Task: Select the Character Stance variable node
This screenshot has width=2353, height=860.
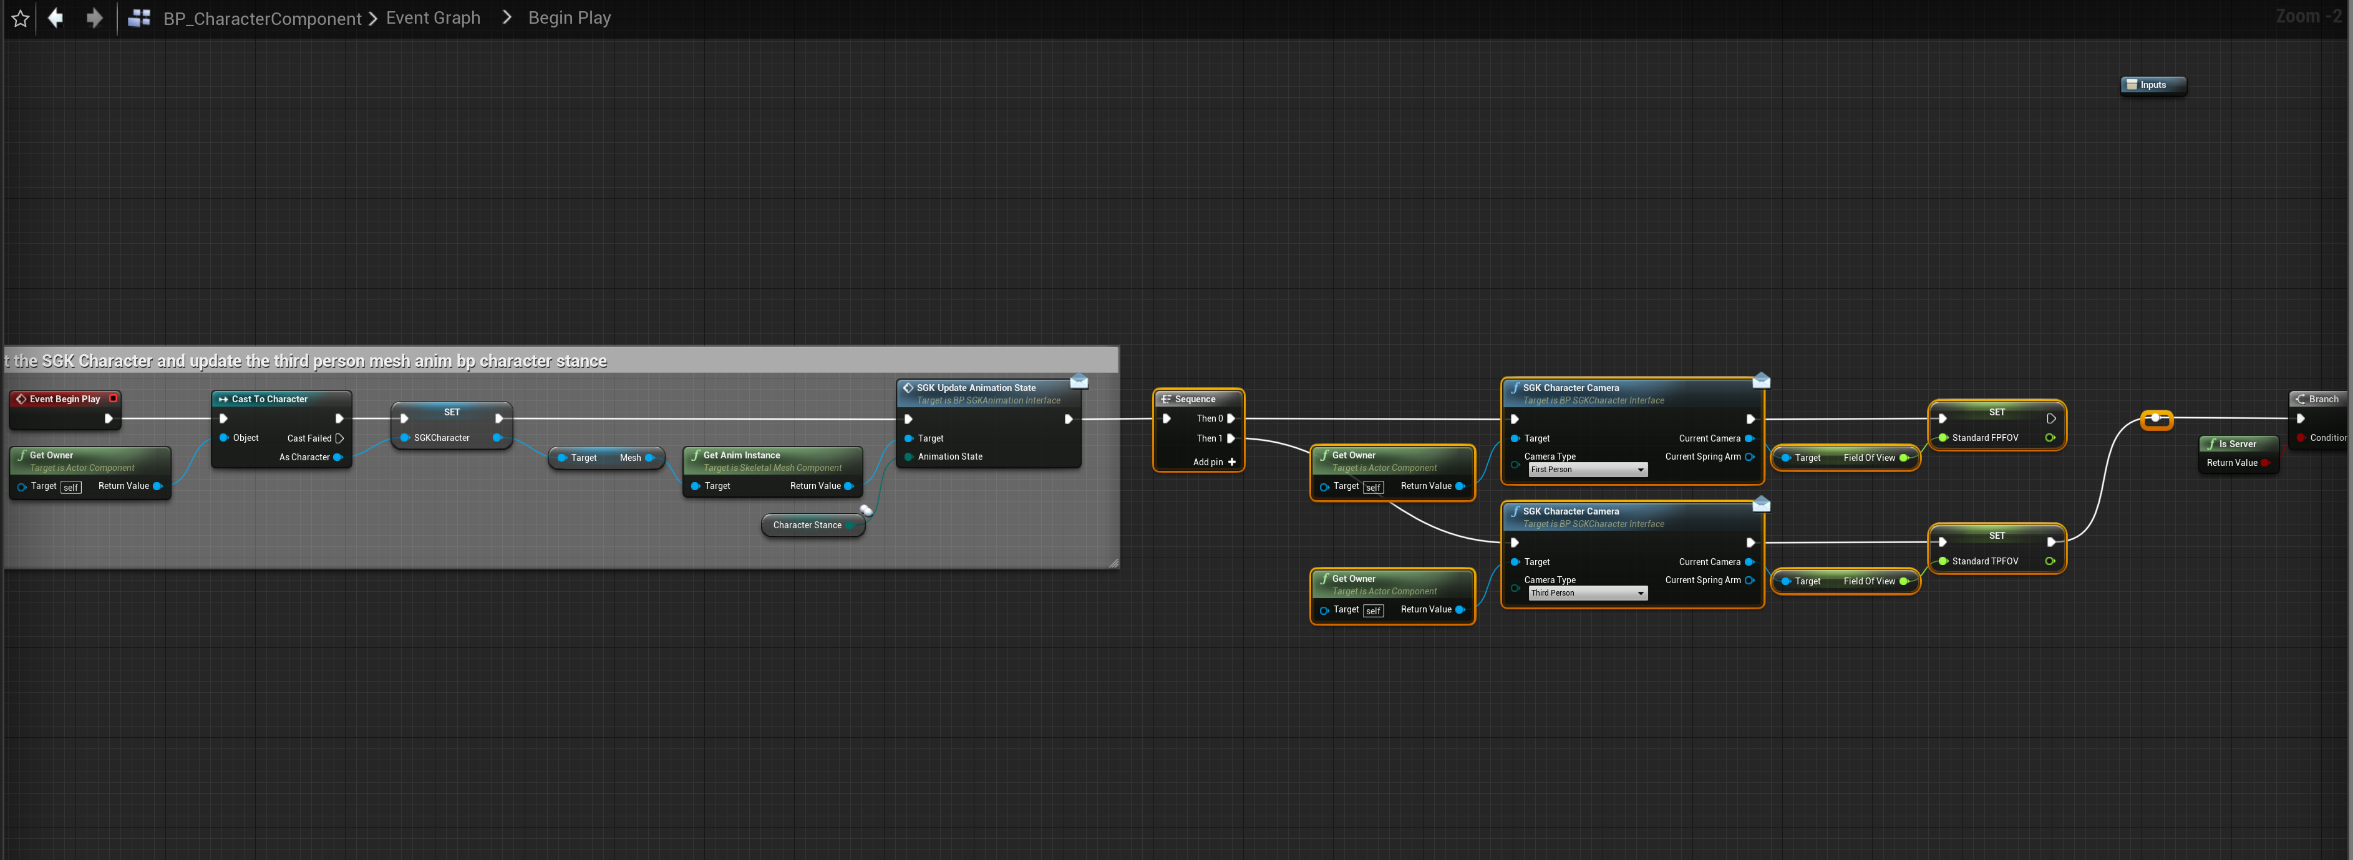Action: coord(807,525)
